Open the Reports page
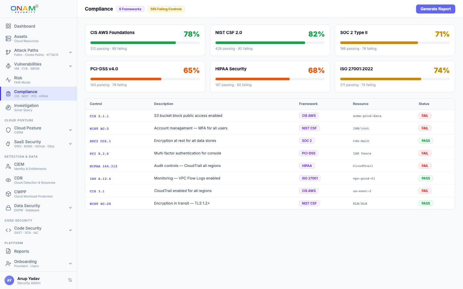This screenshot has height=289, width=463. 39,251
